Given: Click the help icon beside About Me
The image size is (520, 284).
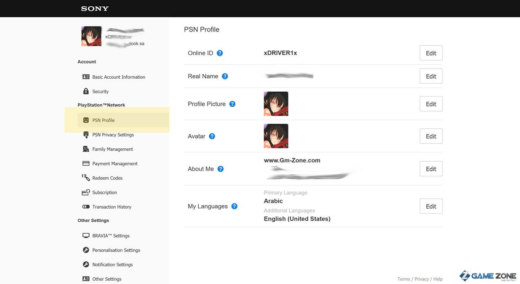Looking at the screenshot, I should click(221, 169).
